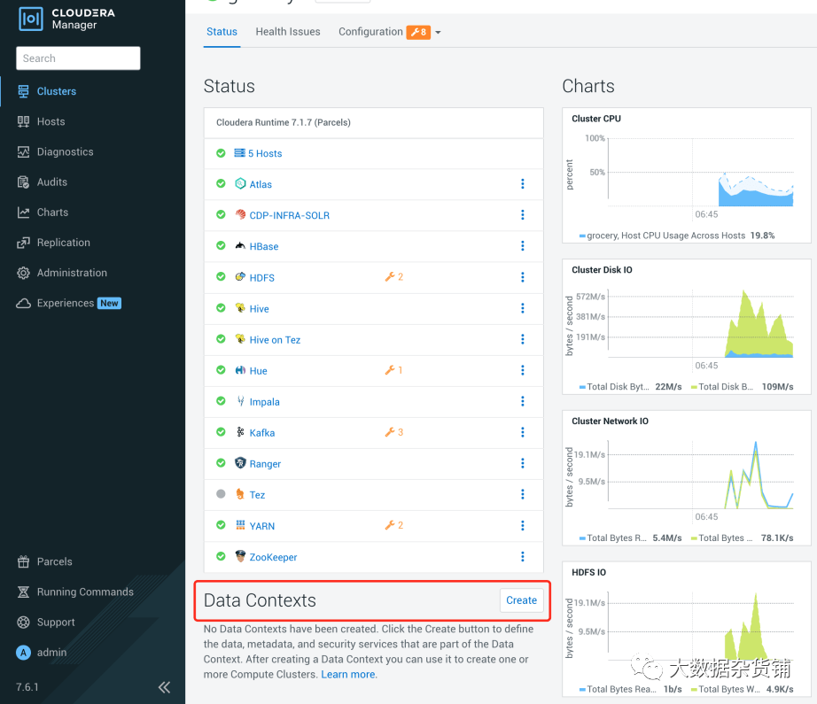
Task: Open the Support menu
Action: [56, 622]
